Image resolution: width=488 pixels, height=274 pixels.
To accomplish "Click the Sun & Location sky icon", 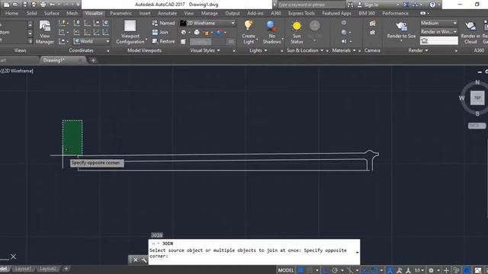I will click(314, 26).
